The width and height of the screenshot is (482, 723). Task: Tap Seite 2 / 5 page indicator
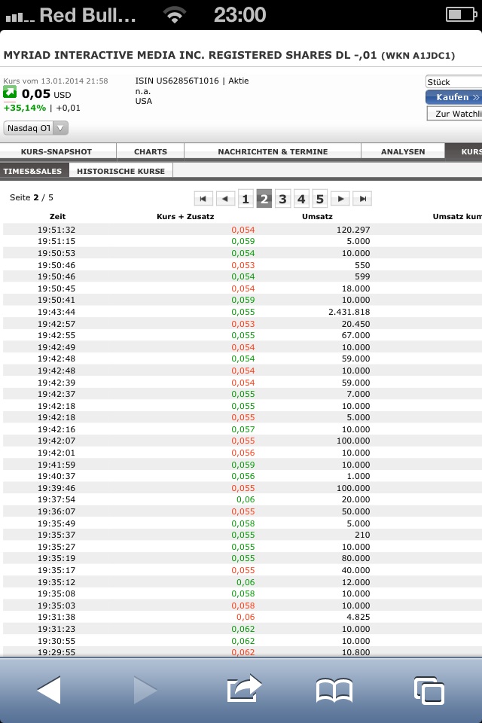point(32,197)
